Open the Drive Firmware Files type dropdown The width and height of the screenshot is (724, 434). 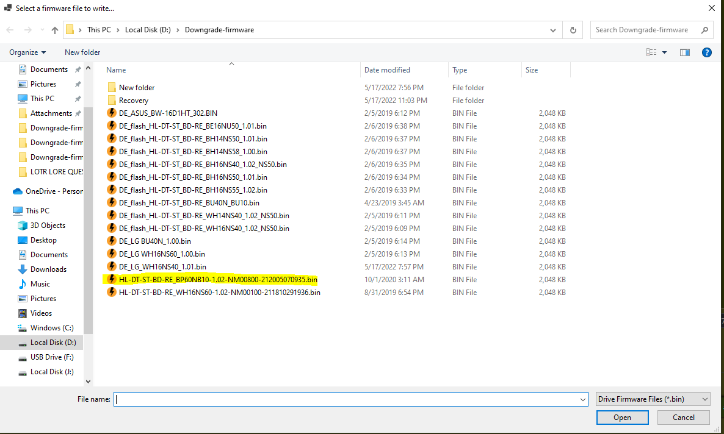point(653,399)
